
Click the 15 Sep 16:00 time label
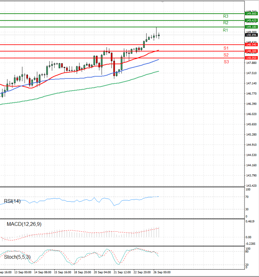click(x=62, y=272)
